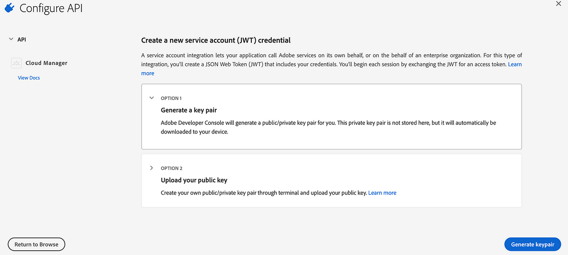Select the Generate a key pair heading
The image size is (568, 255).
click(189, 110)
